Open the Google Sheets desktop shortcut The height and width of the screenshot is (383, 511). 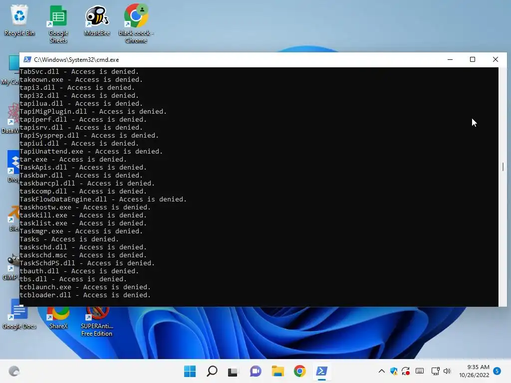tap(58, 24)
